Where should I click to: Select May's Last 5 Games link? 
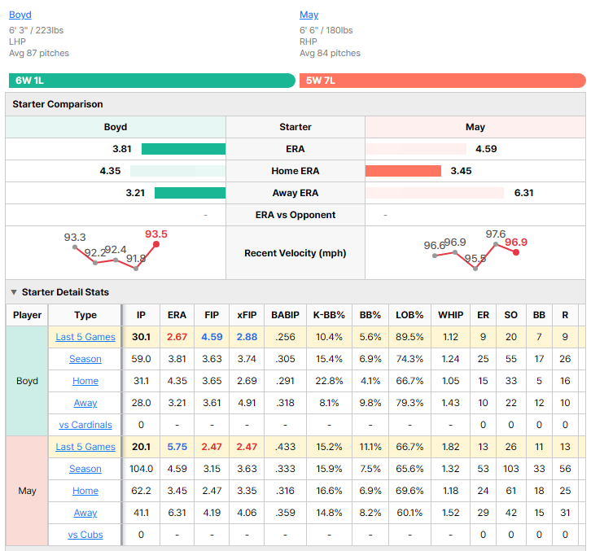85,447
